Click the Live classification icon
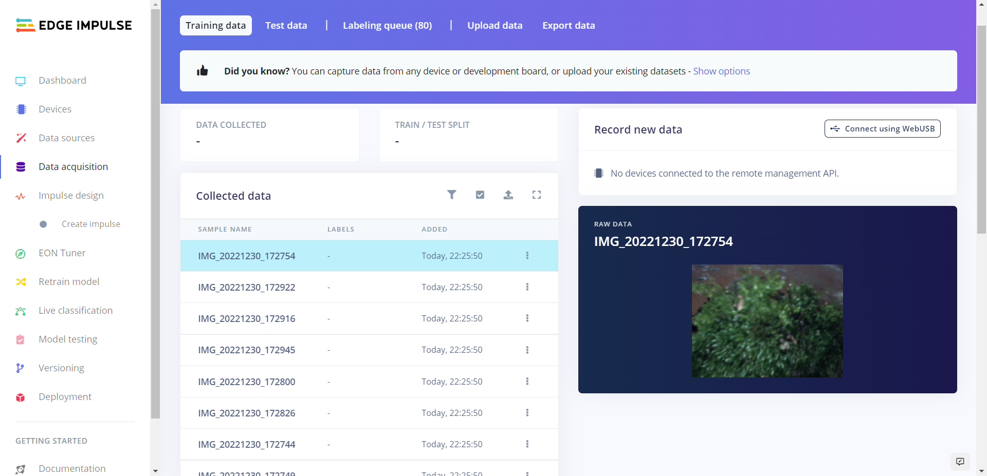Screen dimensions: 987x476 (21, 311)
